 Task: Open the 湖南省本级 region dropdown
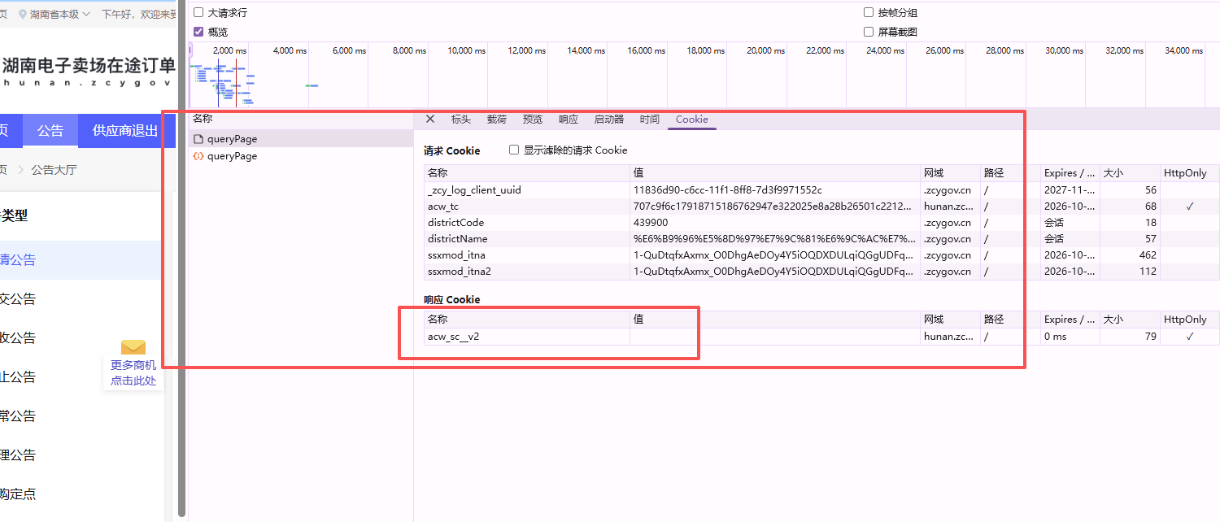(54, 15)
